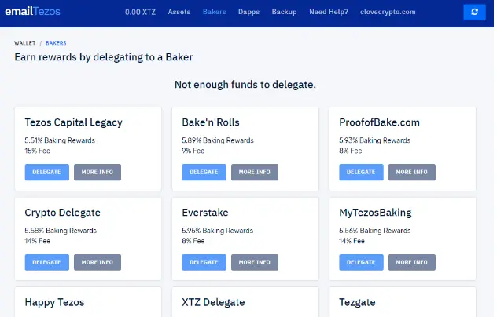497x317 pixels.
Task: Delegate to Bake'n'Rolls baker
Action: (204, 172)
